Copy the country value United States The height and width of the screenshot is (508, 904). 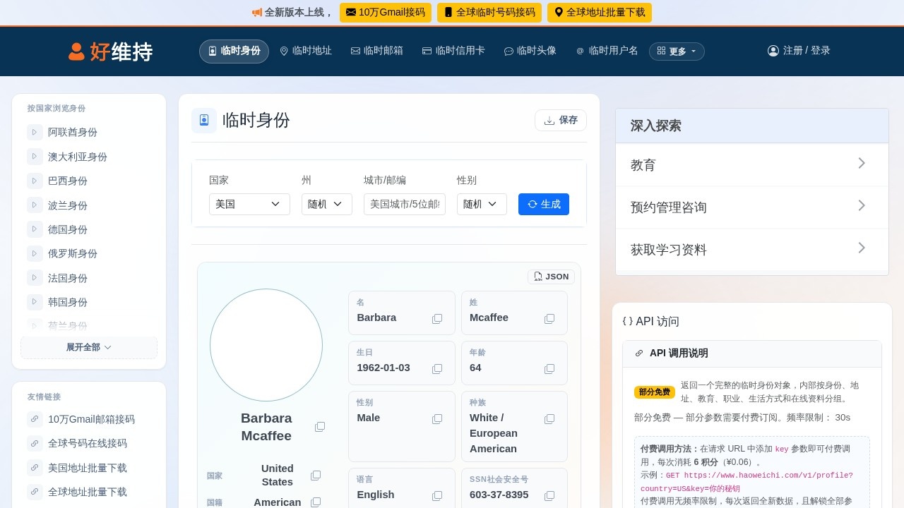click(x=316, y=476)
